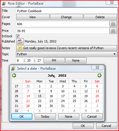
Task: Select July 15 in the calendar
Action: 40,96
